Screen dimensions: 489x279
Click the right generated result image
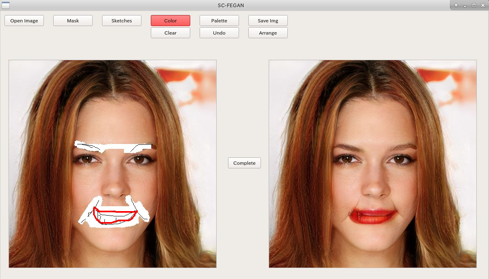pyautogui.click(x=373, y=164)
